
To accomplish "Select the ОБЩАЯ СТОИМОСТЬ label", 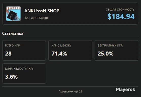I will tap(120, 10).
